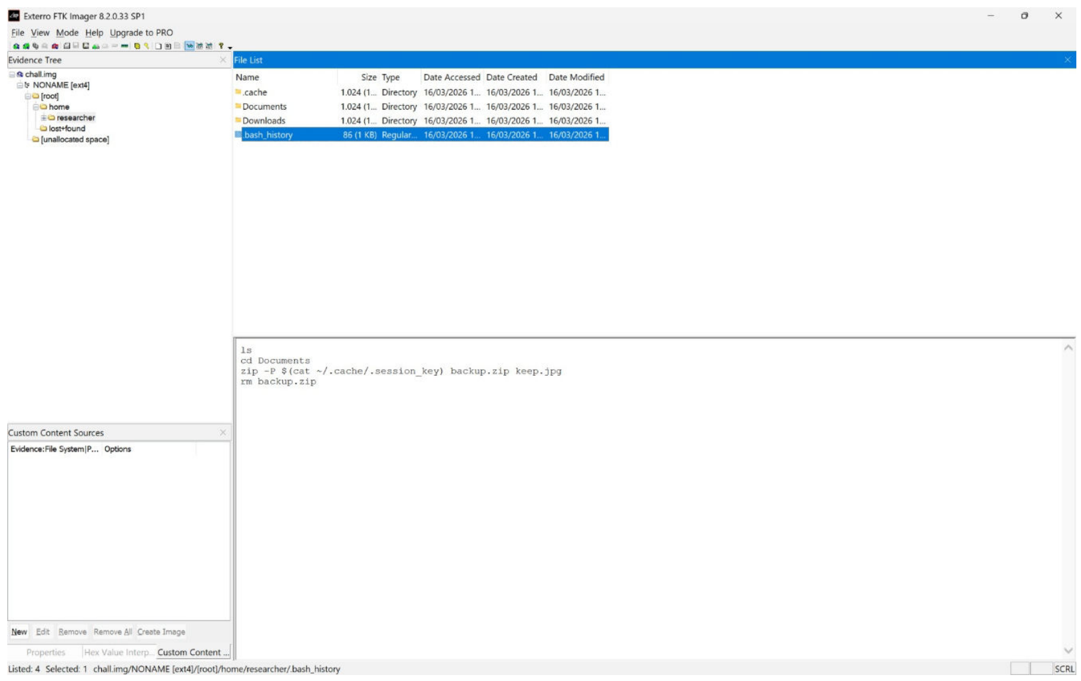Expand the researcher folder in Evidence Tree
1081x681 pixels.
point(44,118)
